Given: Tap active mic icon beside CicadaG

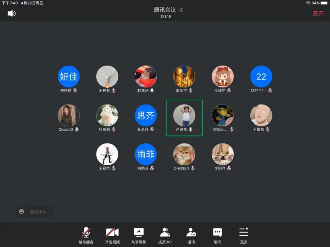Looking at the screenshot, I should coord(77,129).
